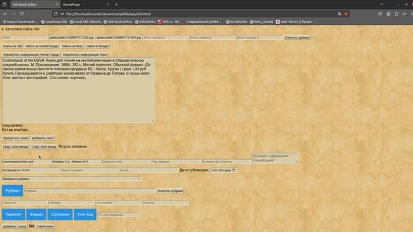Click the Цена input field
The image size is (413, 232).
pos(149,170)
